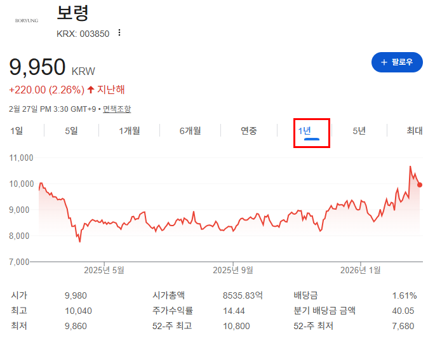
Task: Click the 분기 배당금 금액 label
Action: [x=324, y=311]
